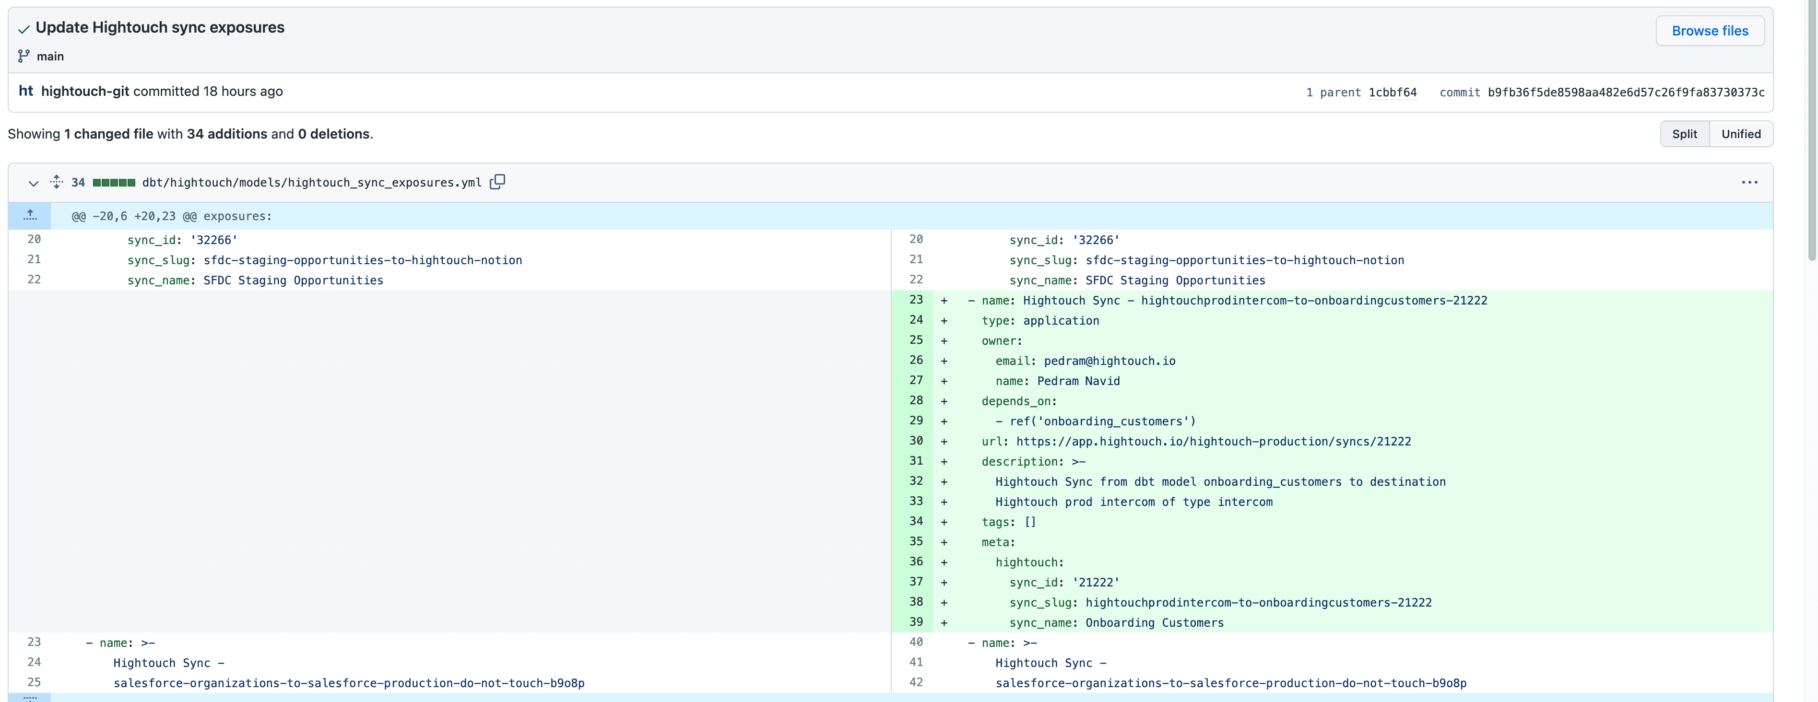Collapse the hightouch_sync_exposures.yml file section
The image size is (1818, 702).
coord(33,184)
